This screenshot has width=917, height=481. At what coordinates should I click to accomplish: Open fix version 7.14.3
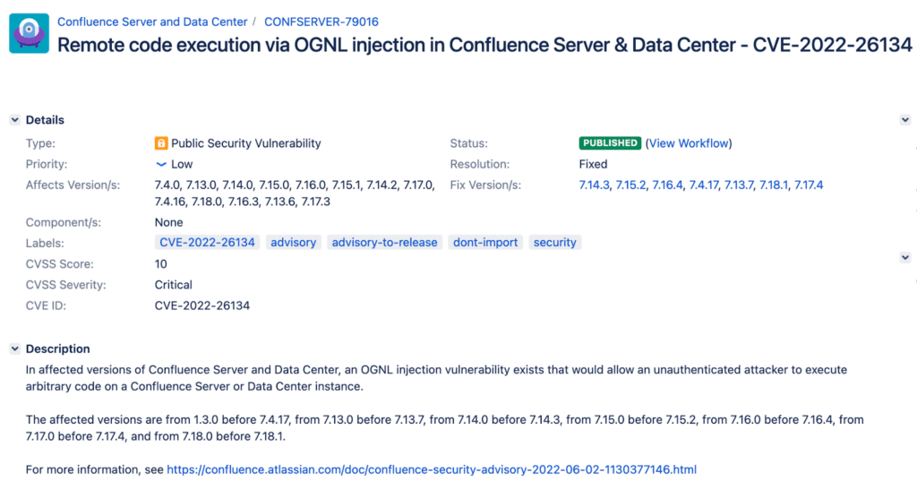pos(595,185)
